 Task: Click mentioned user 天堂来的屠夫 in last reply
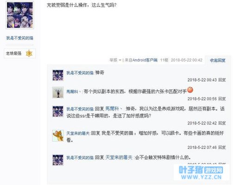(x=119, y=158)
